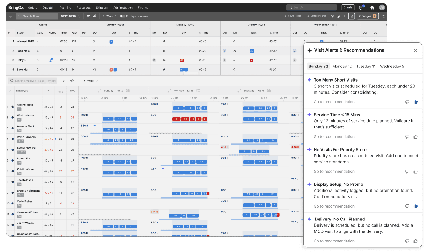This screenshot has width=427, height=252.
Task: Open the Dispatch menu
Action: click(x=48, y=8)
